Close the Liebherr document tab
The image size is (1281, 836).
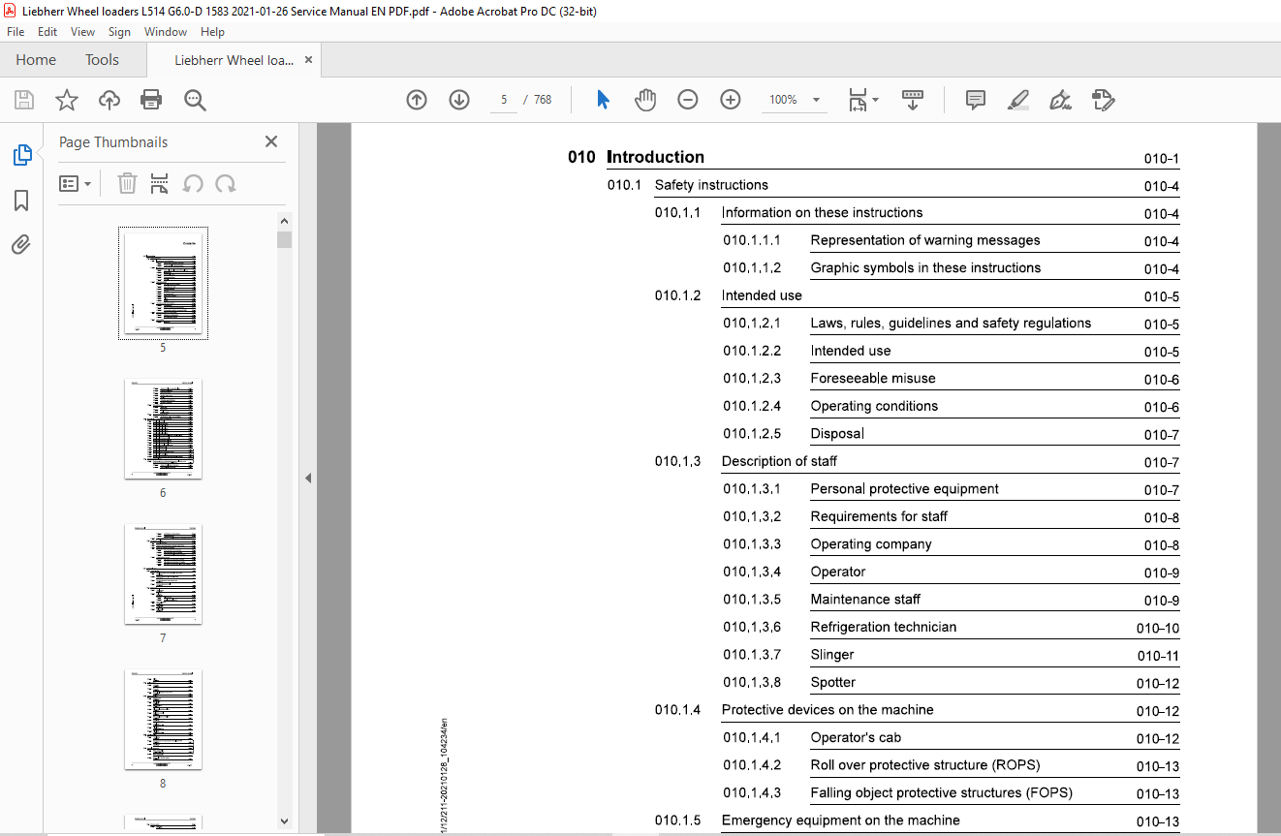[x=308, y=60]
